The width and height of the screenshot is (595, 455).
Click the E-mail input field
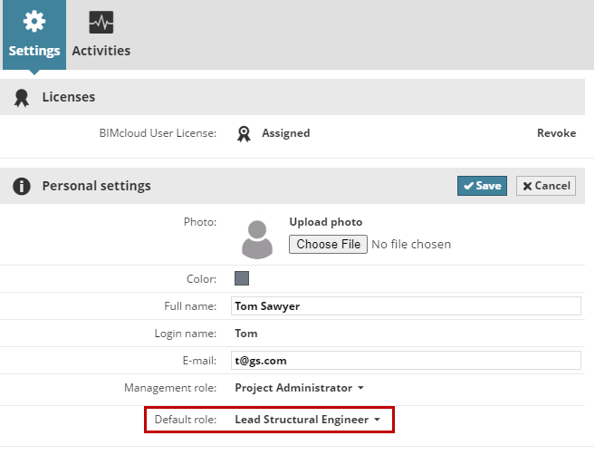click(405, 361)
